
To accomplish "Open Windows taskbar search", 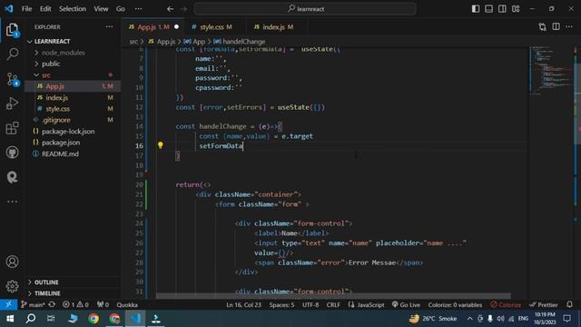I will point(31,319).
